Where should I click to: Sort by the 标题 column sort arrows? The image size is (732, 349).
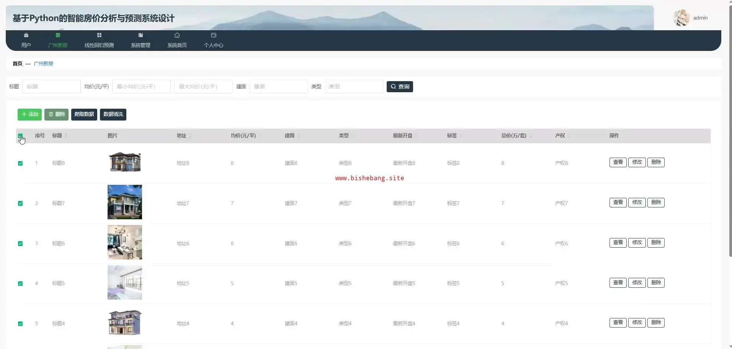(66, 136)
